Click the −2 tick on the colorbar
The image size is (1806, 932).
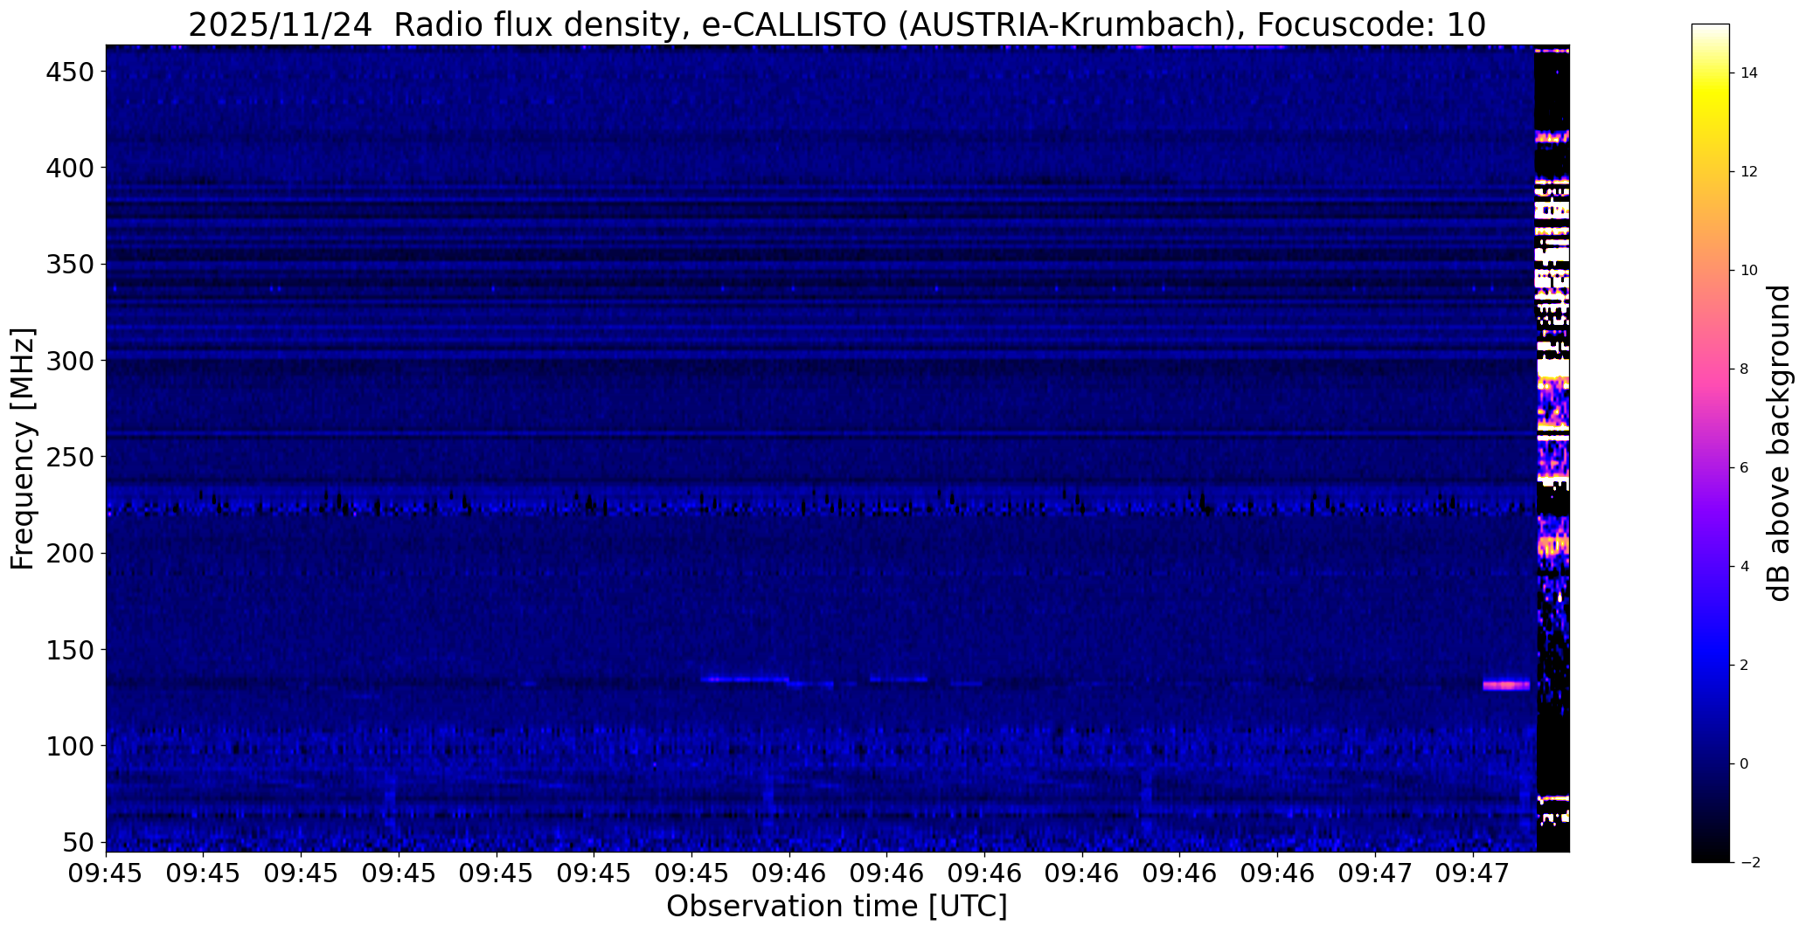1750,863
